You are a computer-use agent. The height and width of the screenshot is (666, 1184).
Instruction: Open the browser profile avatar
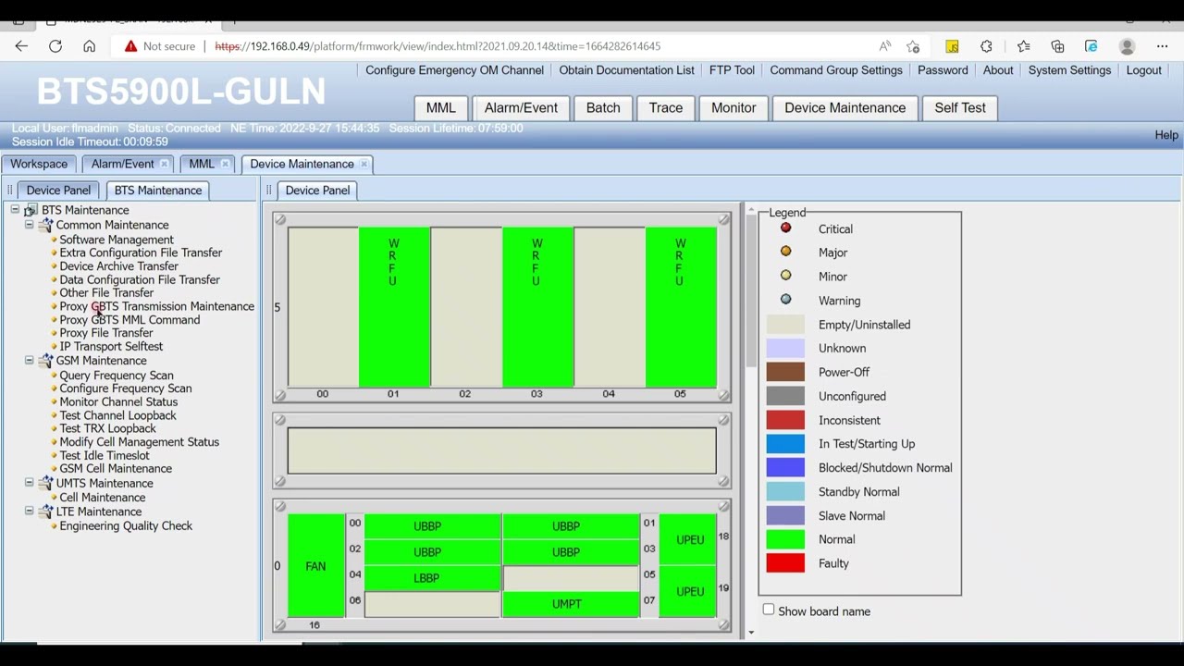click(1127, 46)
